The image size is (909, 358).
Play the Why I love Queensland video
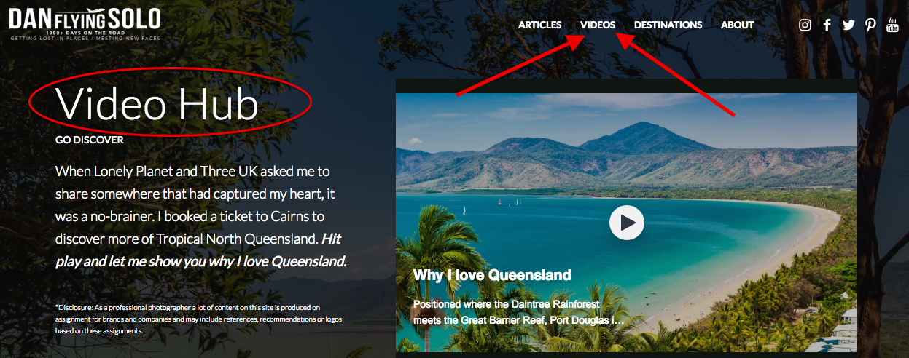click(x=626, y=223)
